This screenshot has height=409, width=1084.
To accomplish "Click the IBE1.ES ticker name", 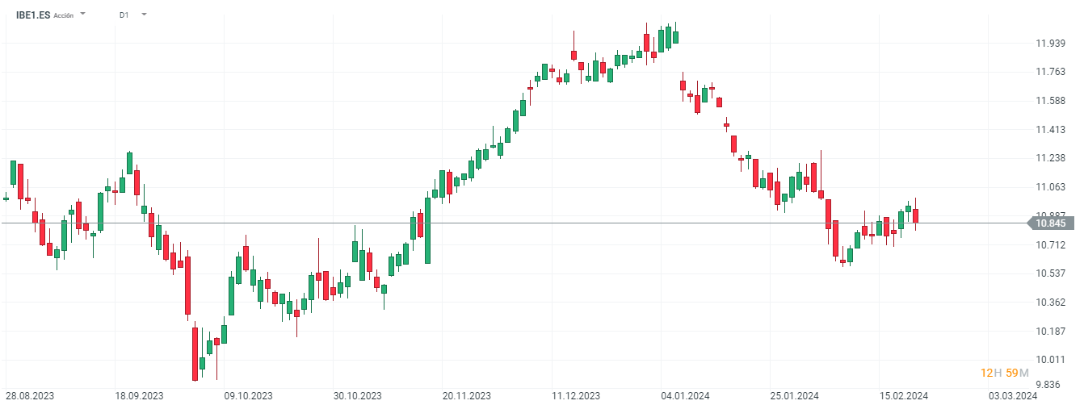I will click(32, 15).
